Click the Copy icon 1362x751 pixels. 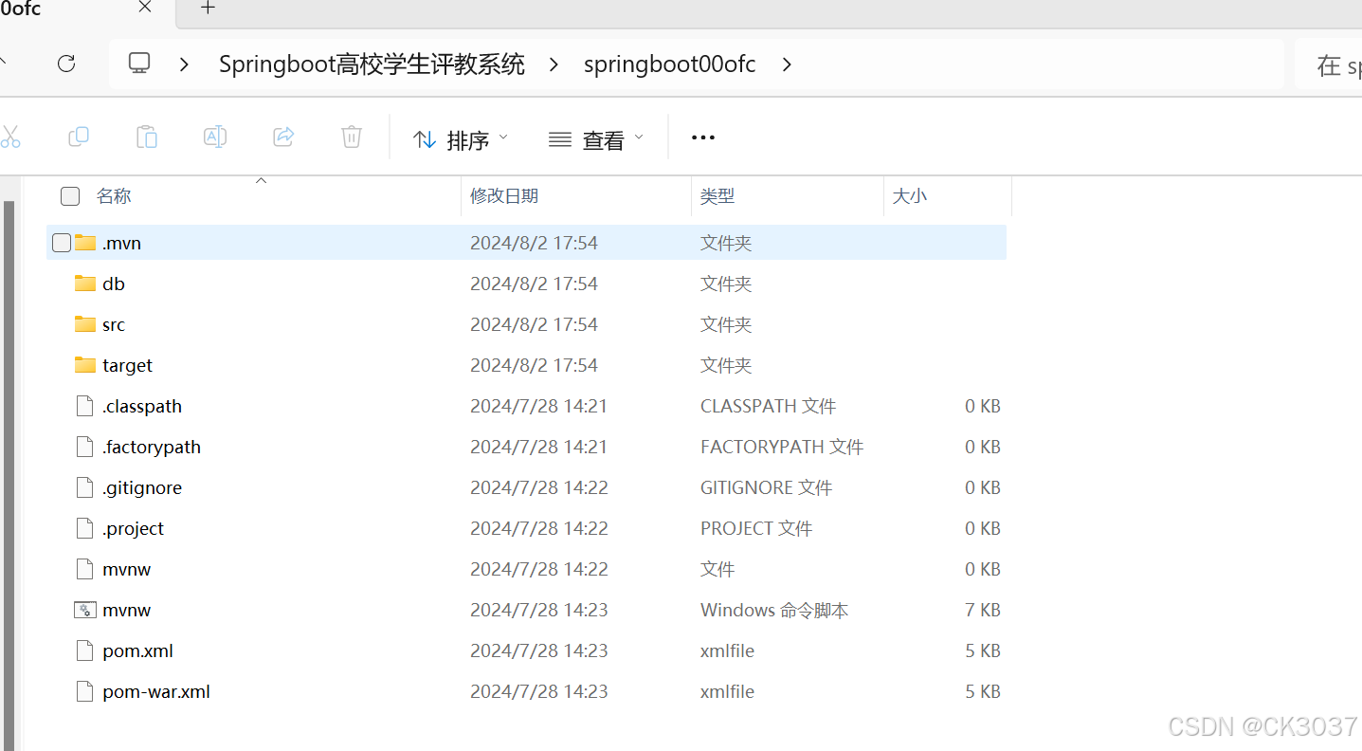(79, 137)
